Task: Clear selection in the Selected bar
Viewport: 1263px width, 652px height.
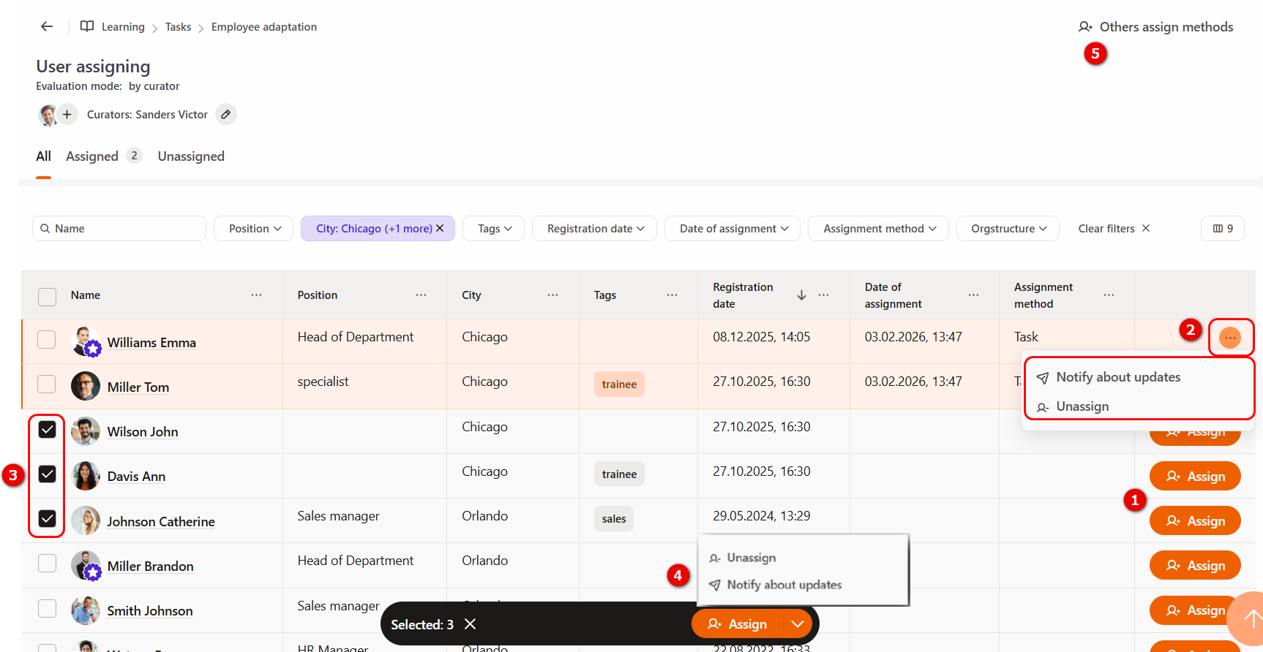Action: point(471,624)
